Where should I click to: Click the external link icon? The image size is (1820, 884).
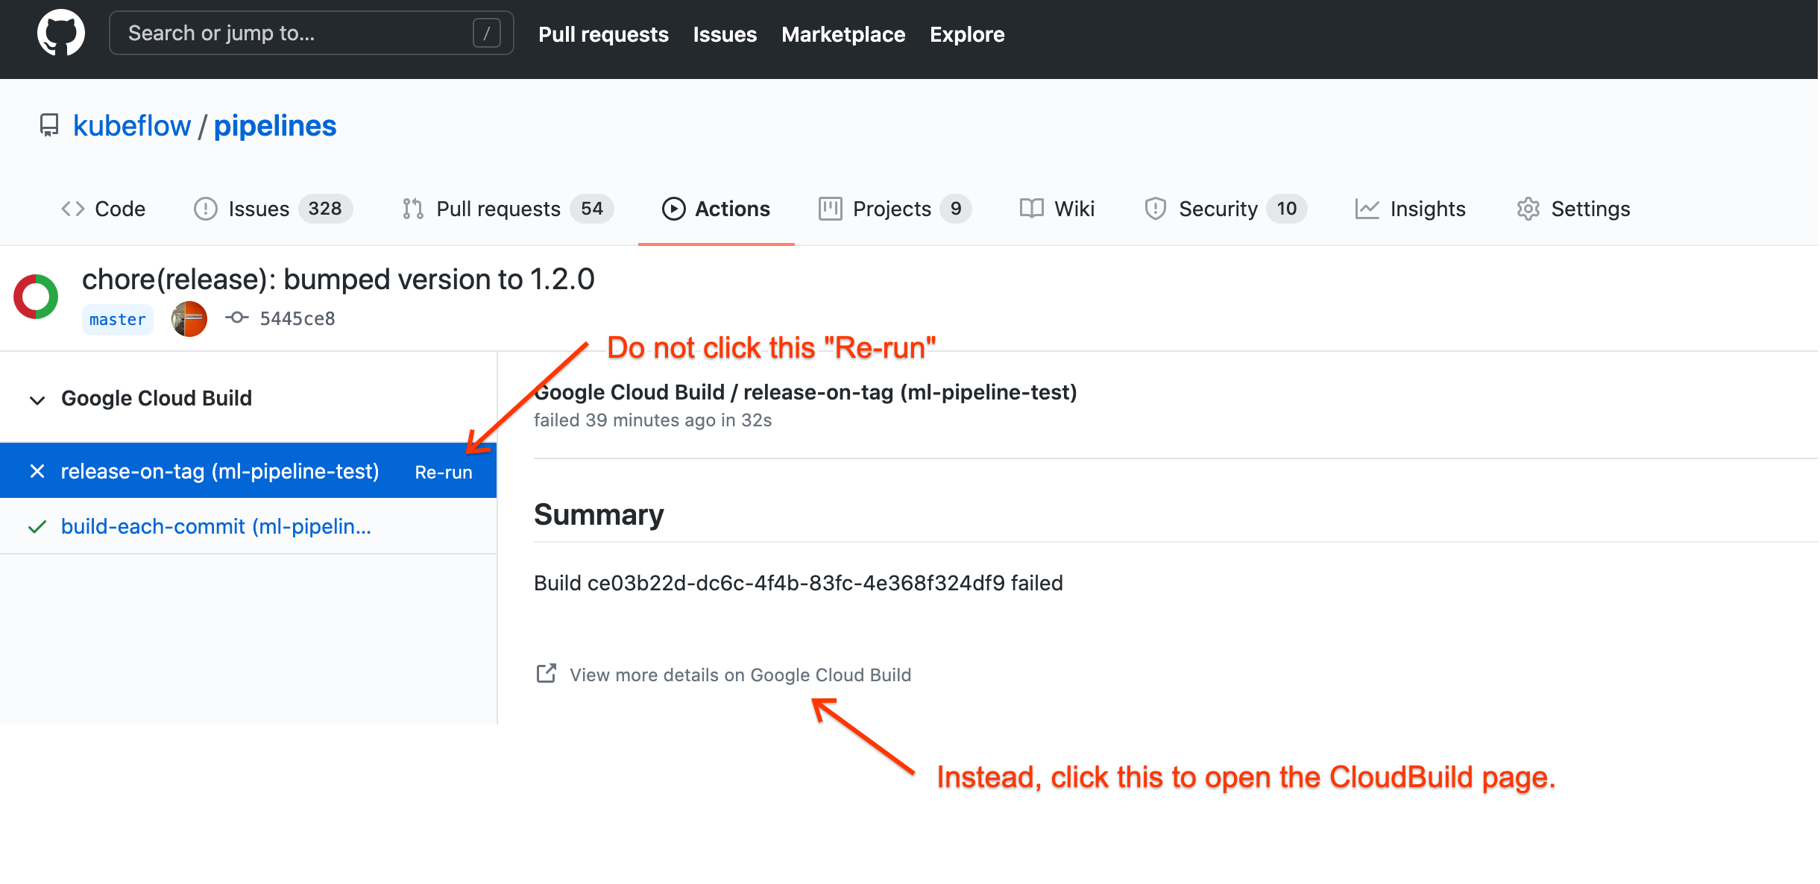tap(547, 673)
